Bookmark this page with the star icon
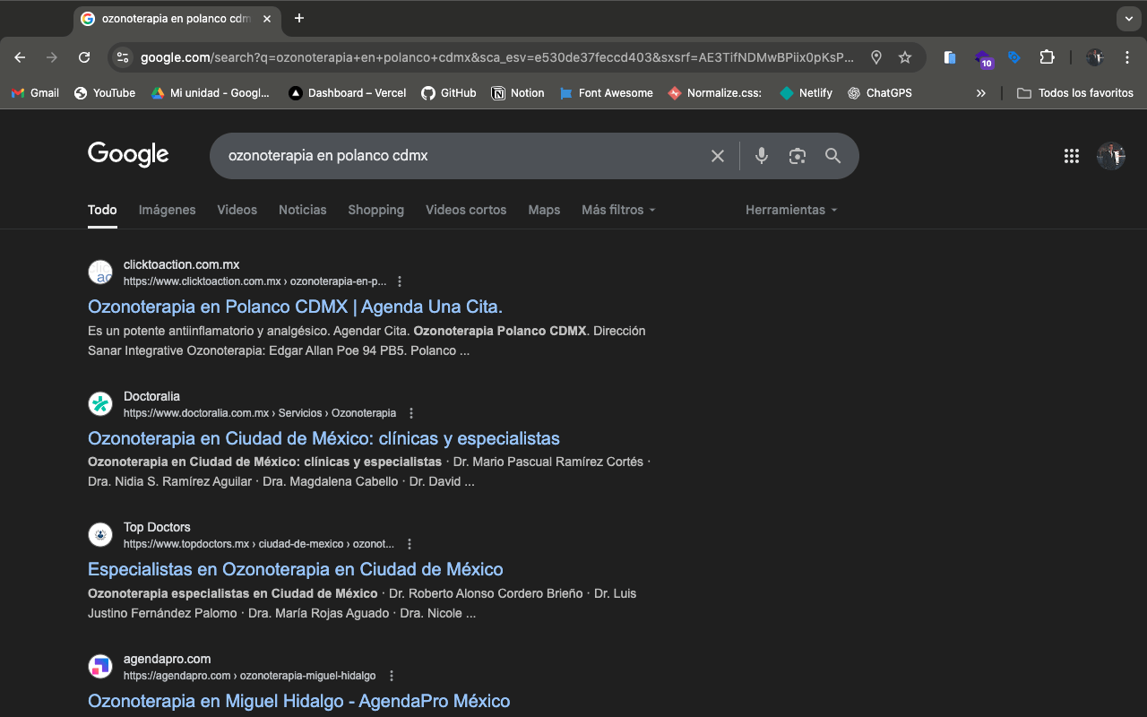Screen dimensions: 1147x717 click(905, 57)
